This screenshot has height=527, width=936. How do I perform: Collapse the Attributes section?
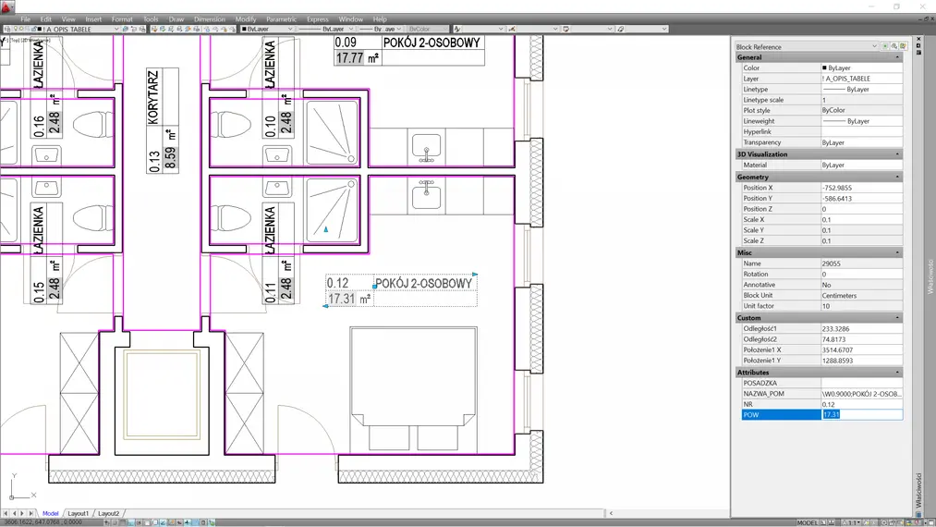897,373
